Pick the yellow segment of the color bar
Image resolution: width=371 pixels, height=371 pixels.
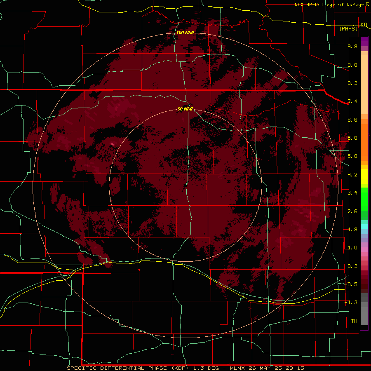coord(364,176)
